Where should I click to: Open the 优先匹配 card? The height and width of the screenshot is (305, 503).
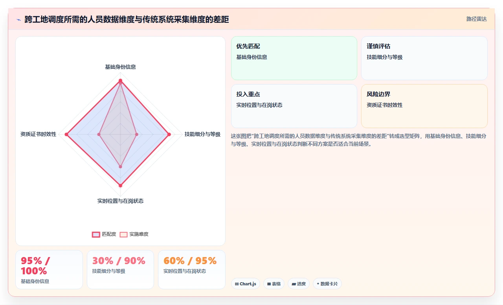click(x=294, y=58)
